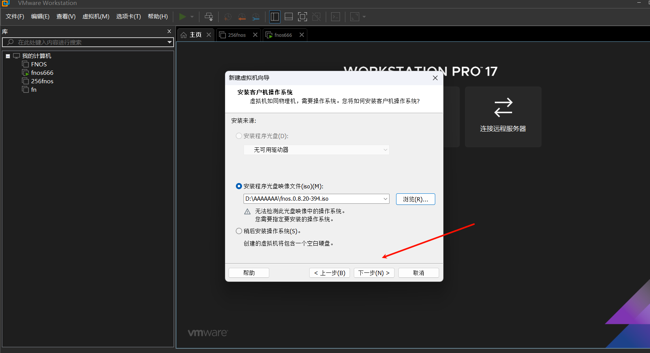Click the stretch guest display icon

[355, 16]
